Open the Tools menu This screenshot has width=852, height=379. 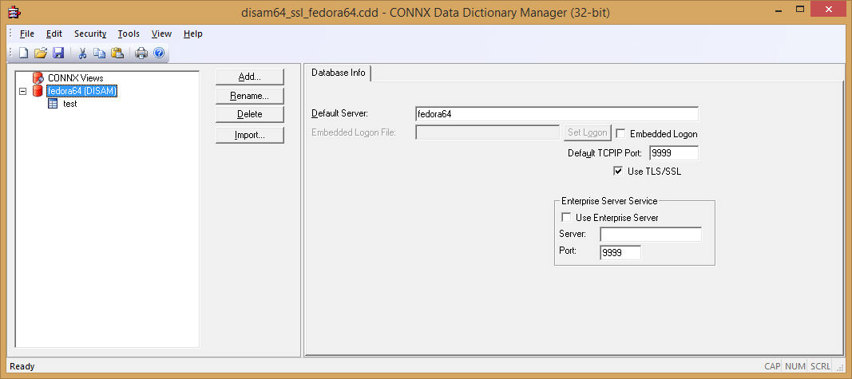(x=129, y=34)
